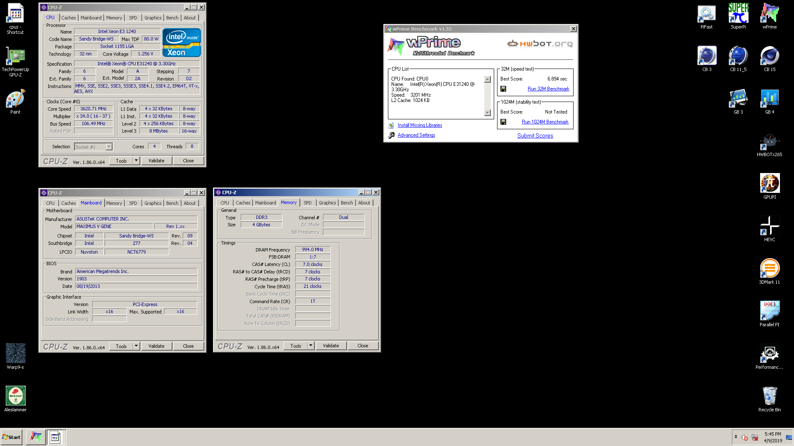Click Install Missing Libraries link
The image size is (794, 446).
click(x=420, y=125)
